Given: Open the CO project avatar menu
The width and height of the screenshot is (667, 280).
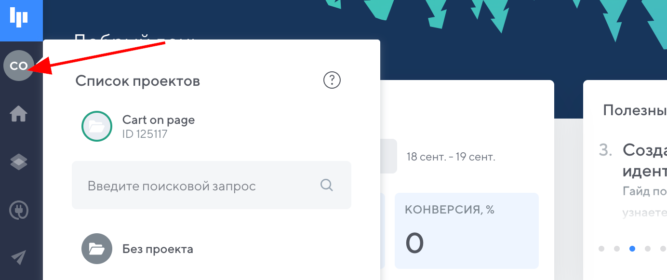Looking at the screenshot, I should point(18,66).
